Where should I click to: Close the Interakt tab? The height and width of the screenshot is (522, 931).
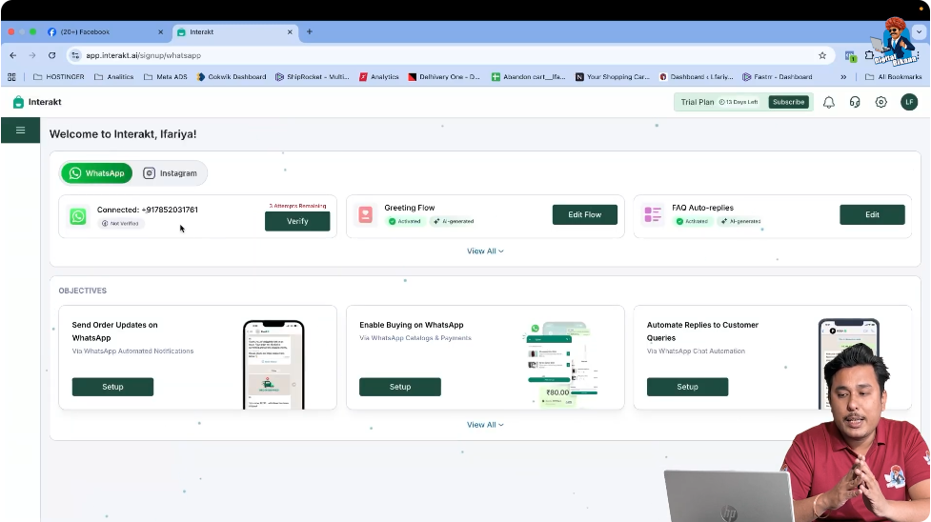pyautogui.click(x=290, y=32)
